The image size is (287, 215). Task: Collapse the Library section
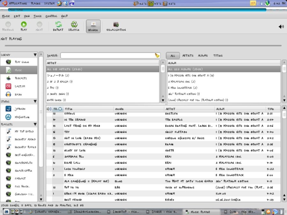[35, 55]
